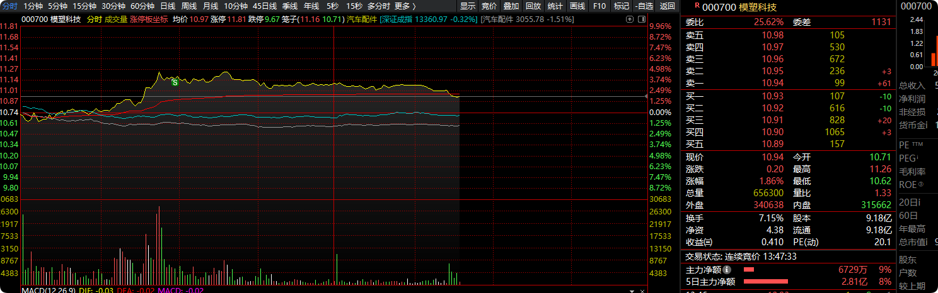Click the 买三 price 10.91 row

click(x=788, y=120)
